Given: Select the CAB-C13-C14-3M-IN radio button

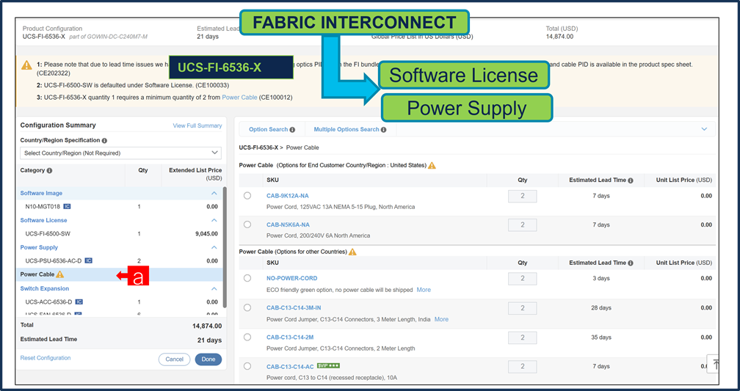Looking at the screenshot, I should [x=247, y=308].
